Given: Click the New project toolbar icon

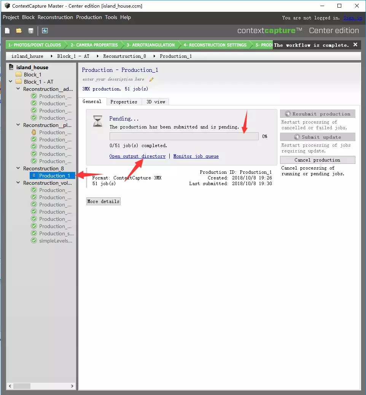Looking at the screenshot, I should tap(7, 31).
